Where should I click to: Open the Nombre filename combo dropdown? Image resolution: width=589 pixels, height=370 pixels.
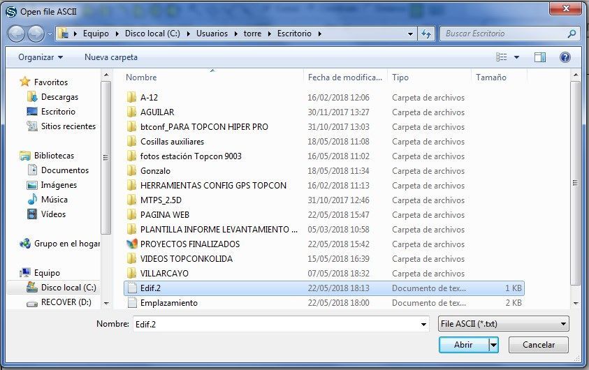pyautogui.click(x=423, y=324)
